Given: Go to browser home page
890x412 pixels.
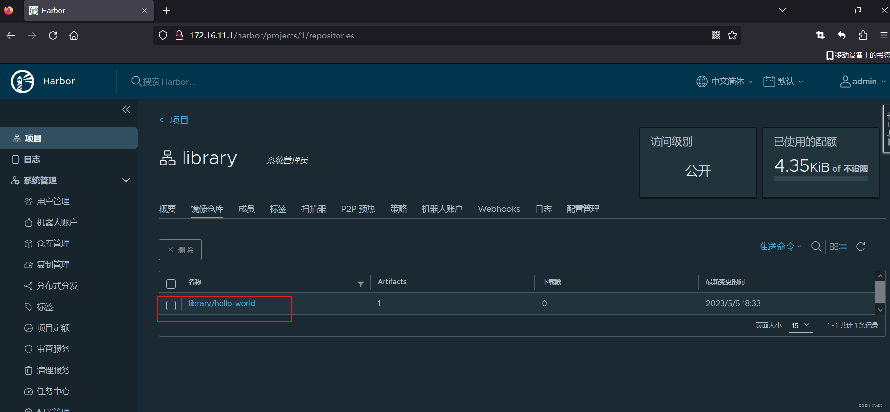Looking at the screenshot, I should 74,36.
